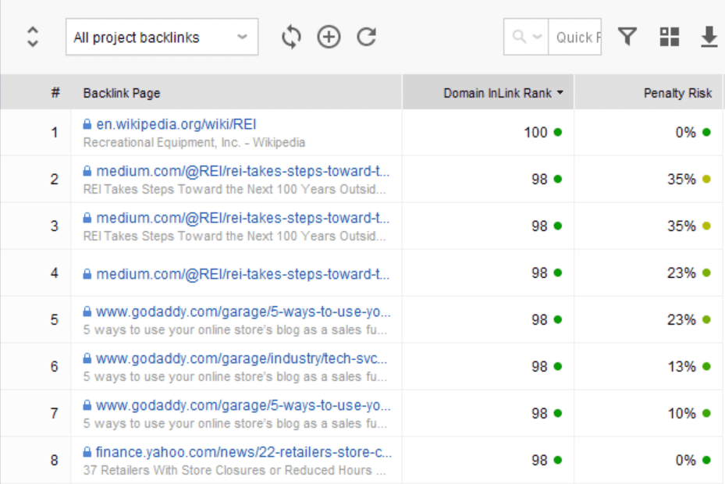Expand the up/down collapse arrows control
725x484 pixels.
32,37
